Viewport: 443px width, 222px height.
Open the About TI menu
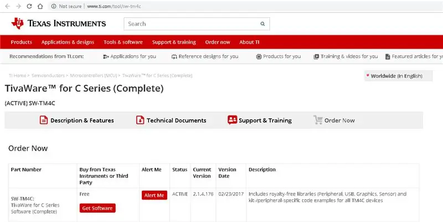249,43
